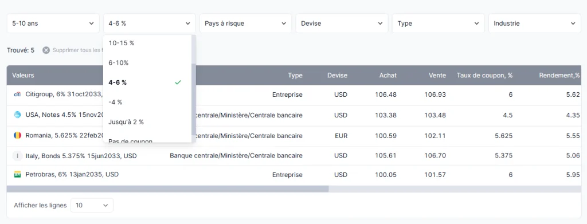Sort by the Vente column header
The image size is (587, 224).
coord(437,75)
